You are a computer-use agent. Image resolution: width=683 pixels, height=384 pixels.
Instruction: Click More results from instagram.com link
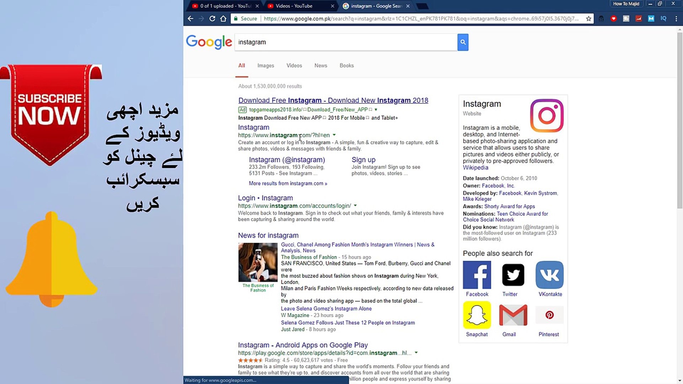pos(287,183)
